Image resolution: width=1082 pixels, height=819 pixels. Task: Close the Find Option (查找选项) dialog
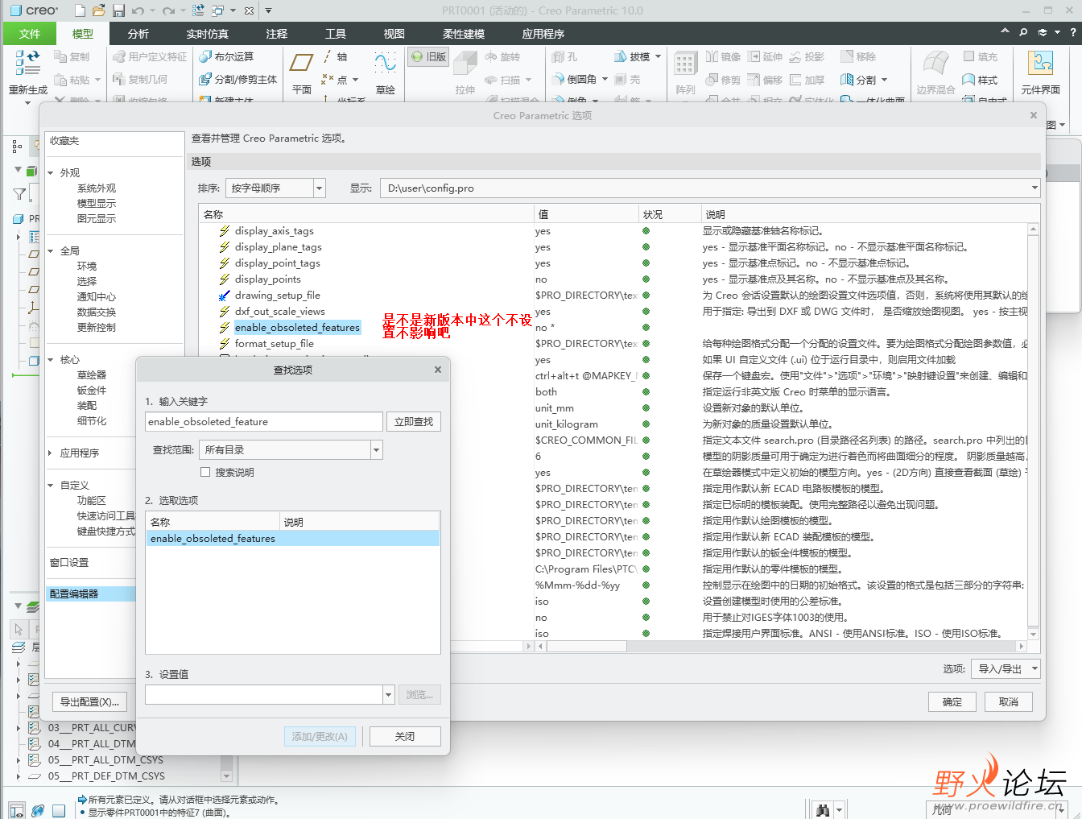(x=438, y=370)
